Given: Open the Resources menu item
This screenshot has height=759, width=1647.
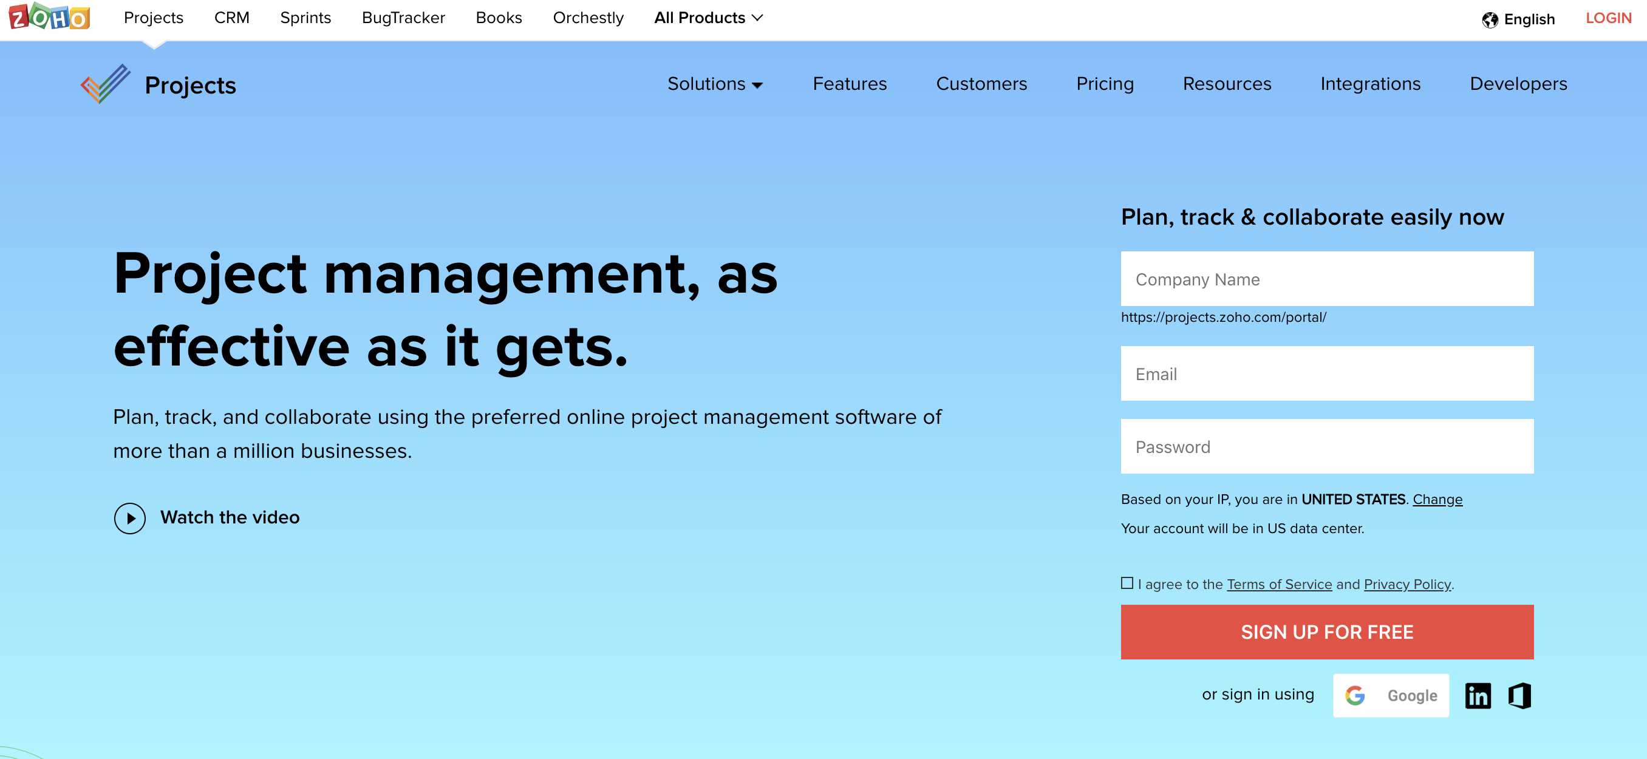Looking at the screenshot, I should click(1227, 84).
